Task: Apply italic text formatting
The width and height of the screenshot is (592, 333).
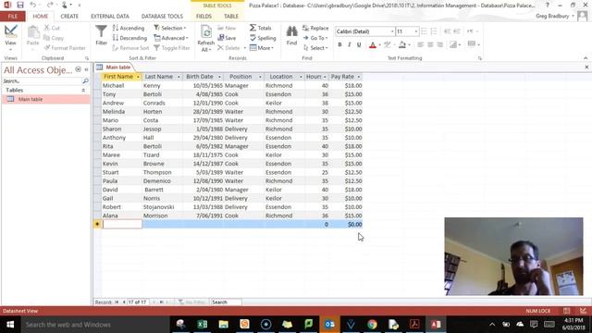Action: click(350, 45)
